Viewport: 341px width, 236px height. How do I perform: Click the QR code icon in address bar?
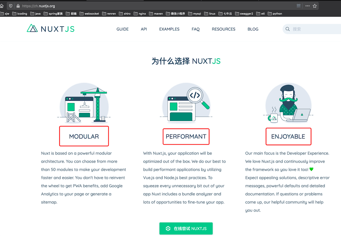click(299, 6)
